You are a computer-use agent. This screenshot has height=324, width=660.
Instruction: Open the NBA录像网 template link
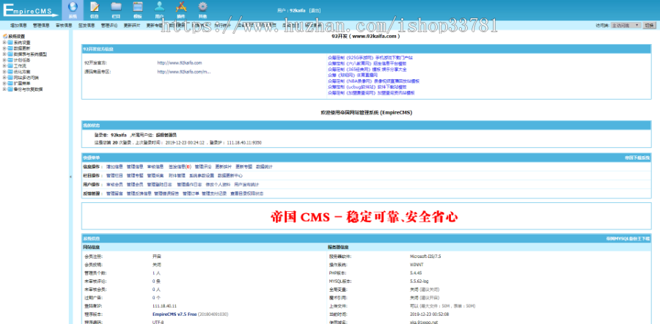(373, 81)
